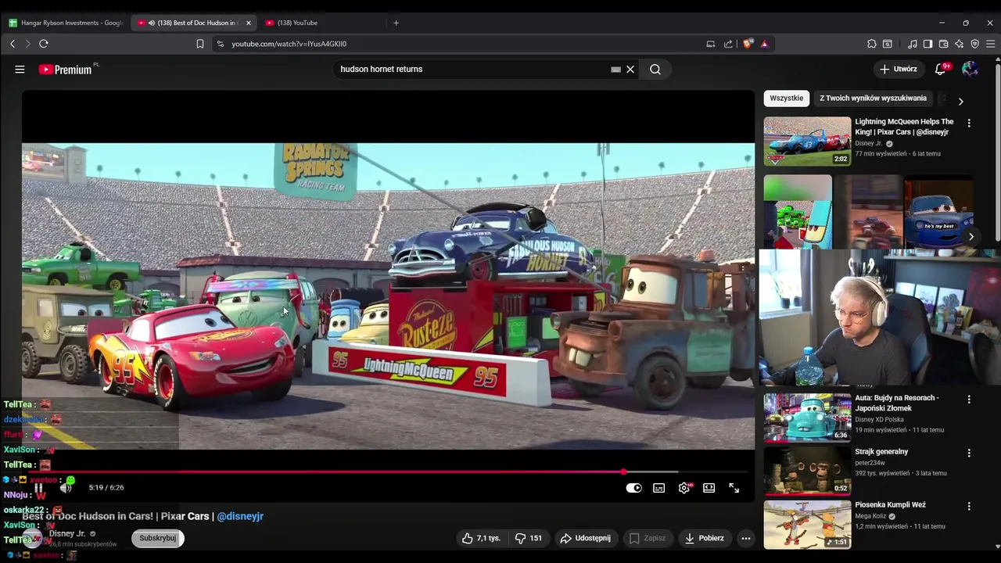
Task: Open video settings gear
Action: (x=684, y=488)
